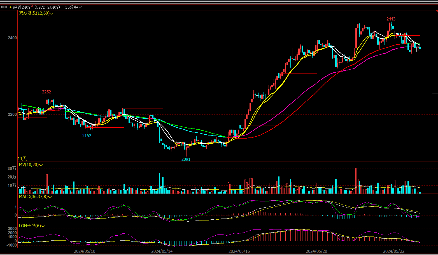
Task: Select the 2443 high price label
Action: [391, 19]
